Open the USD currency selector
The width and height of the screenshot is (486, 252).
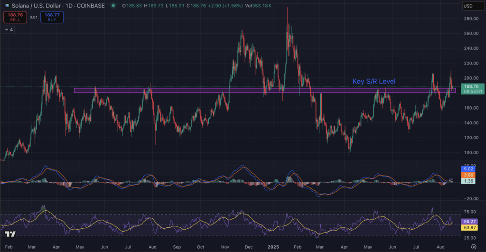point(473,6)
